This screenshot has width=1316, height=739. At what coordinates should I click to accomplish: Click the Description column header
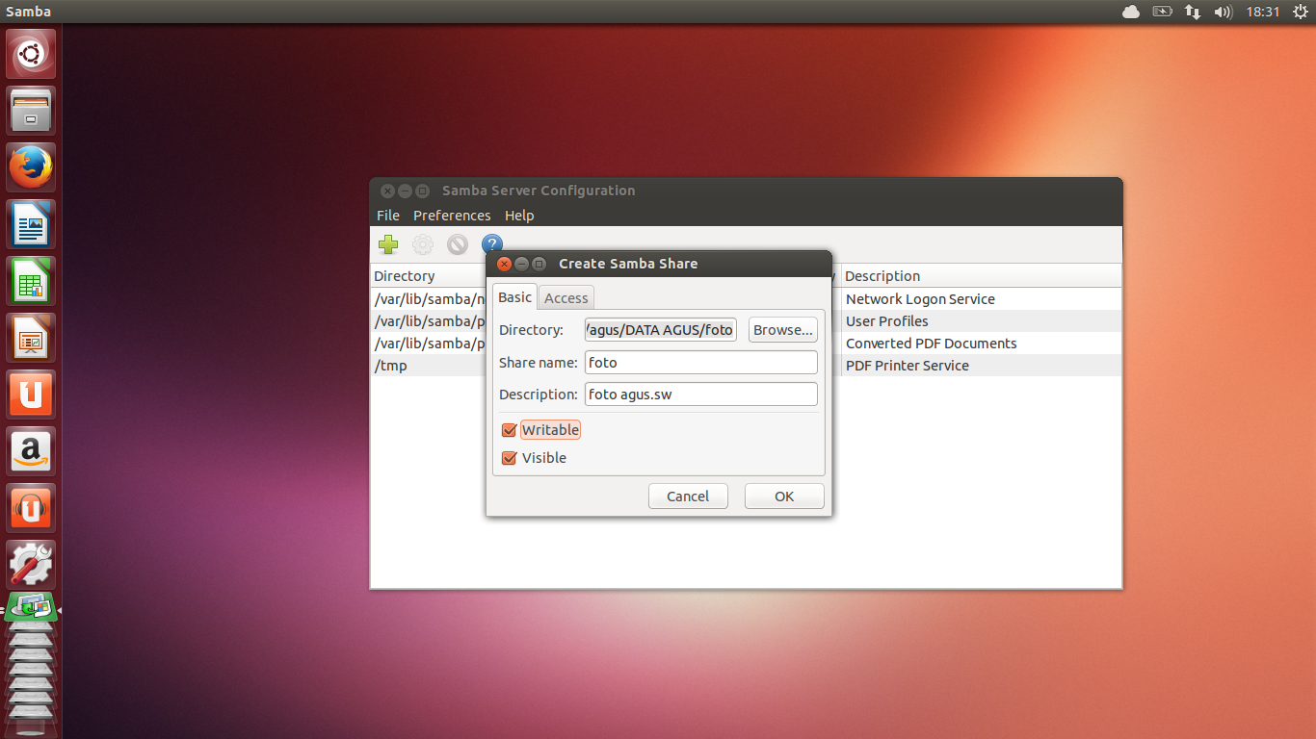(x=981, y=276)
